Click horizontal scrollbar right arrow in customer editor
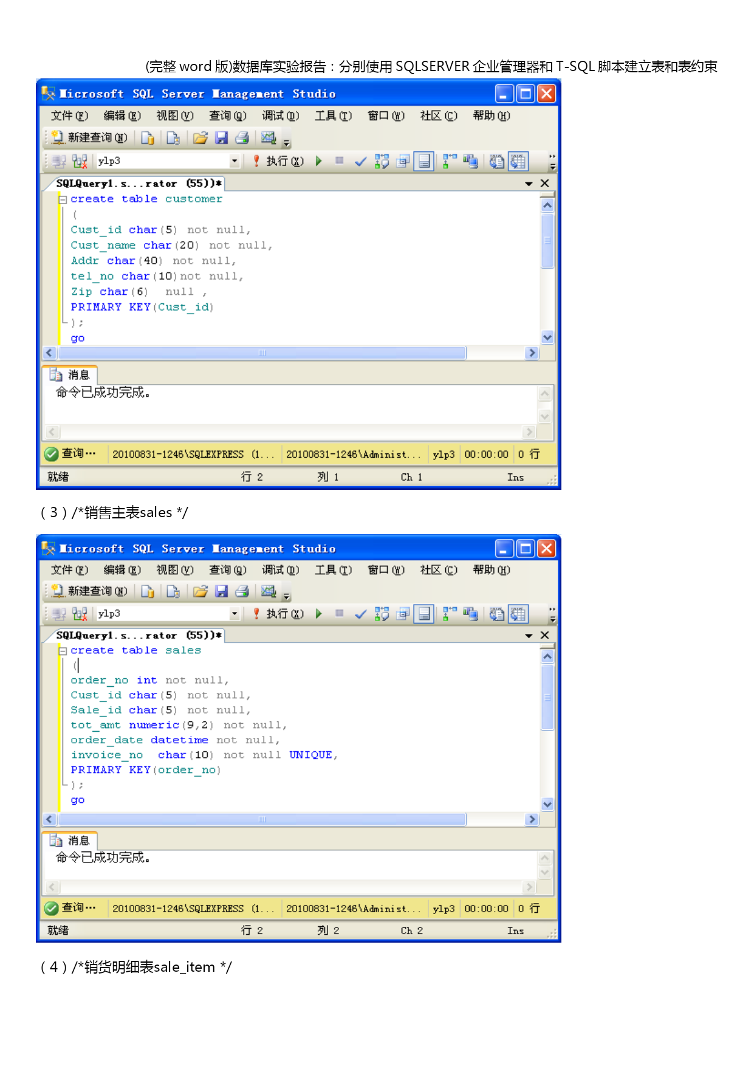The width and height of the screenshot is (754, 1066). coord(532,353)
